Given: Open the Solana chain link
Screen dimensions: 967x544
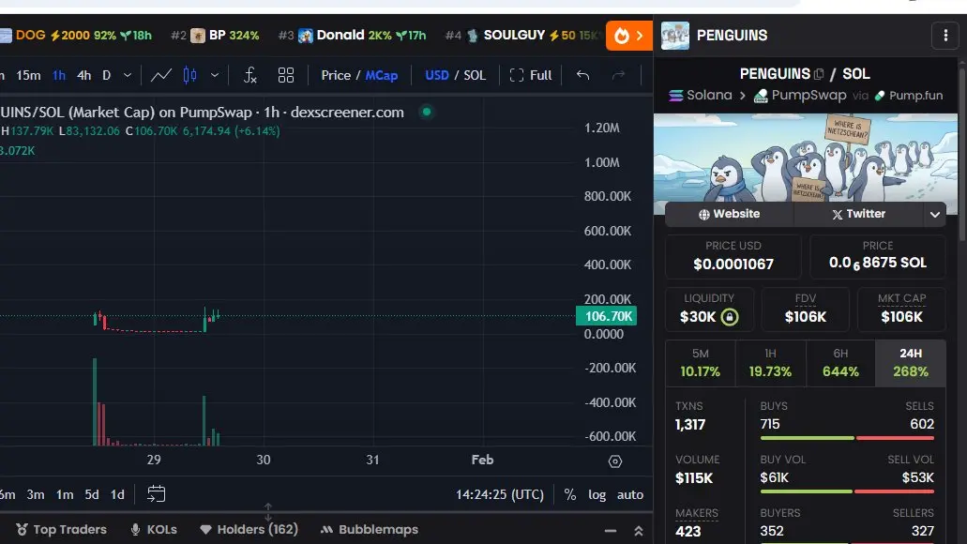Looking at the screenshot, I should tap(701, 96).
